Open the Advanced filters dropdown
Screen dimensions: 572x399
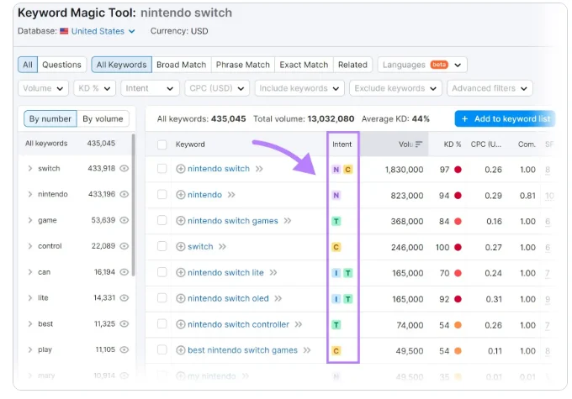490,88
